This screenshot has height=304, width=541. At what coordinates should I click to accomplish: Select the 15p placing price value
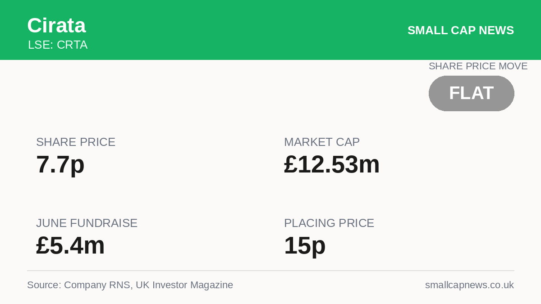click(x=305, y=245)
